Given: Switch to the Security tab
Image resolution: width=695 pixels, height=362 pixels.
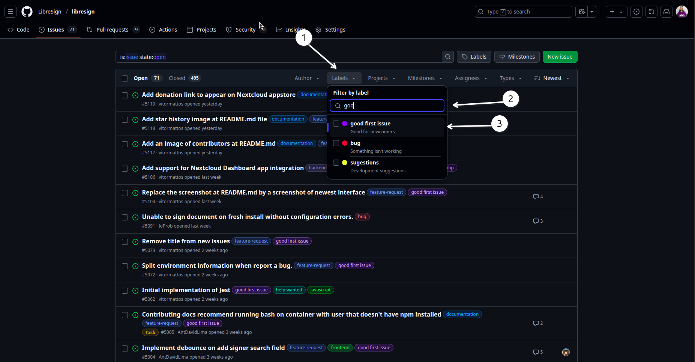Looking at the screenshot, I should pyautogui.click(x=246, y=30).
